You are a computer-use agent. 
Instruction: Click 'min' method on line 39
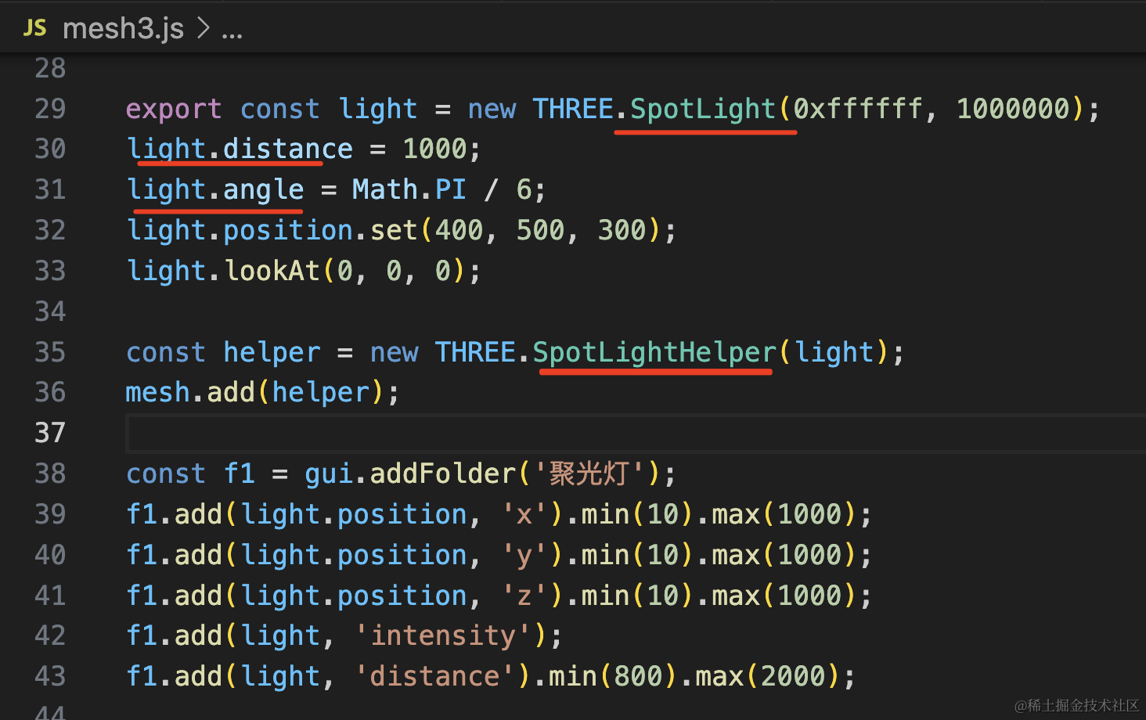pos(605,514)
